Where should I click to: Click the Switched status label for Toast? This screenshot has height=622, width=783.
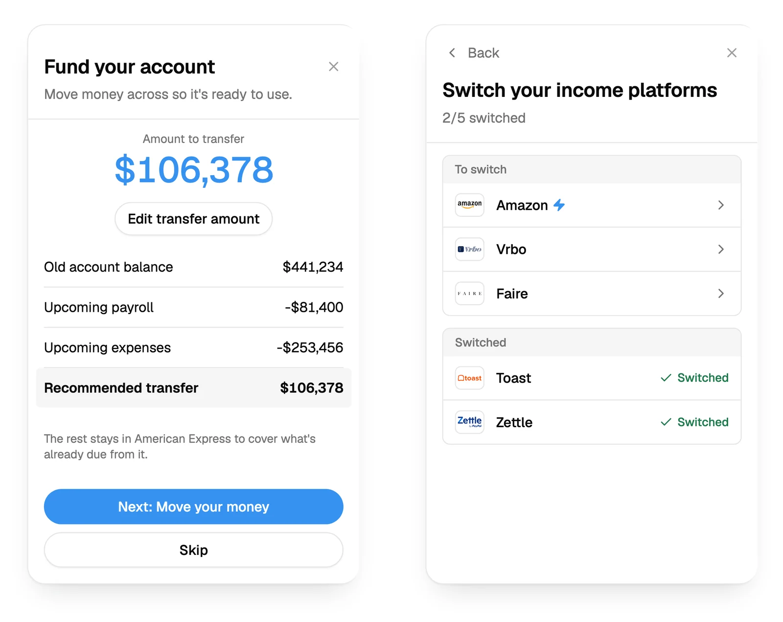(x=703, y=378)
